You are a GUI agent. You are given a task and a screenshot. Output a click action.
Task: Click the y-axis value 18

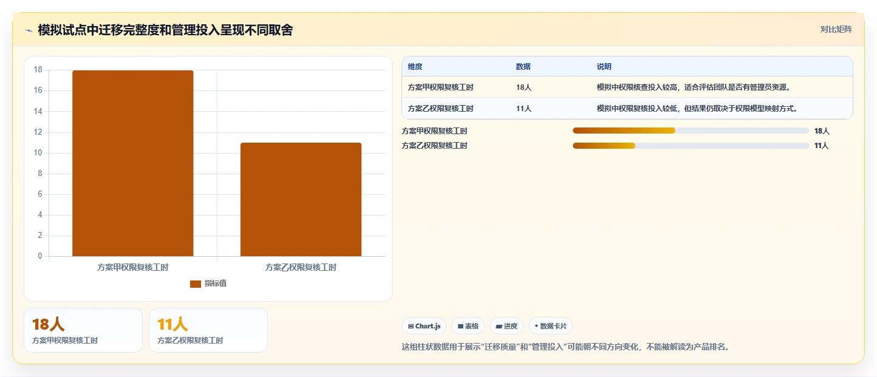point(38,70)
